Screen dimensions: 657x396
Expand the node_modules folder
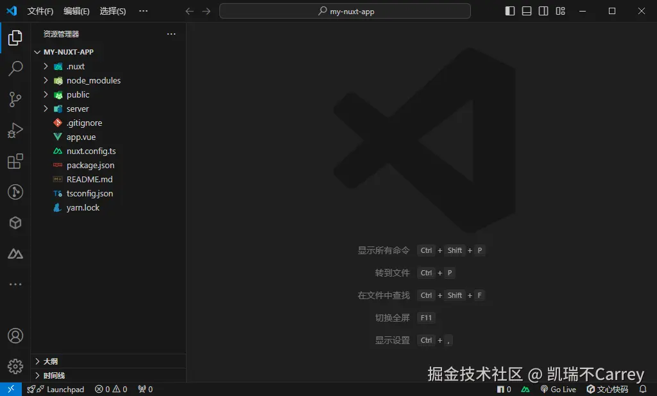108,80
